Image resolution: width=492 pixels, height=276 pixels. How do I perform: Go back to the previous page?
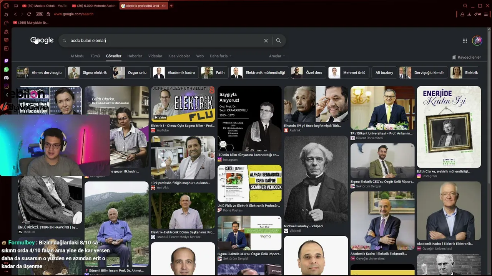click(15, 14)
